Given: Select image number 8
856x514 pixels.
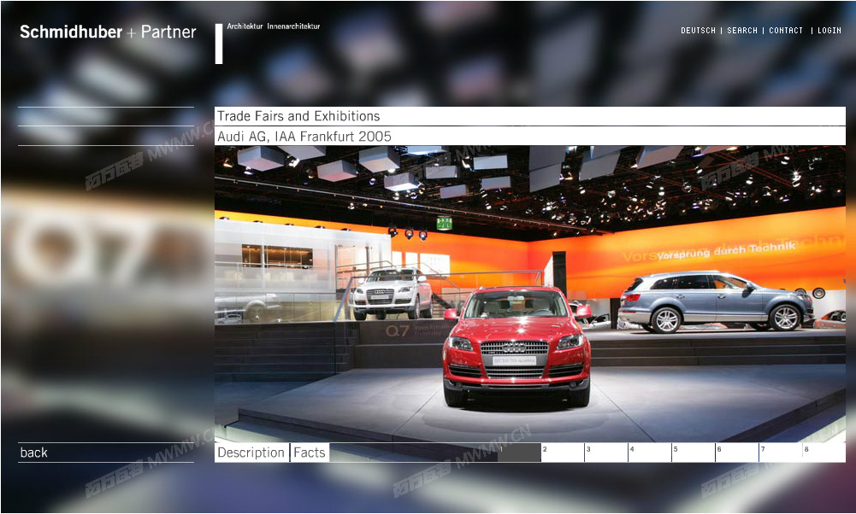Looking at the screenshot, I should click(x=824, y=453).
